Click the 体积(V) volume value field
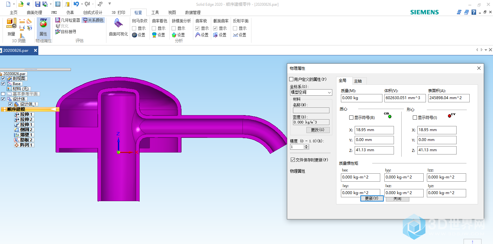The width and height of the screenshot is (493, 244). pos(405,98)
